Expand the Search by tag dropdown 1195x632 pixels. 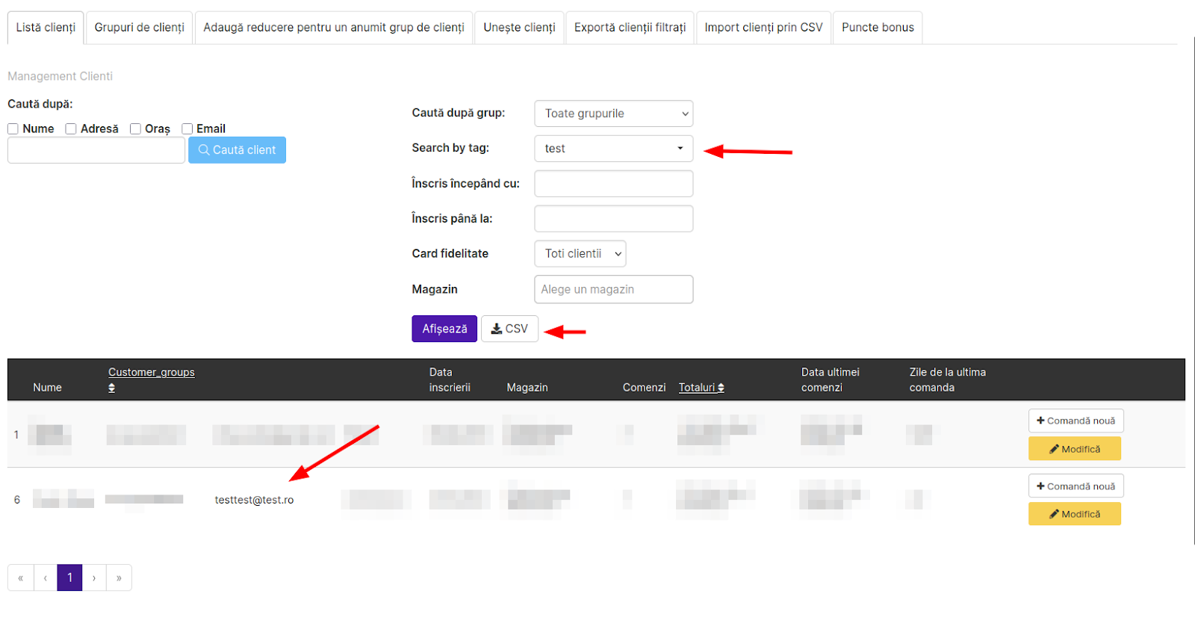tap(613, 149)
